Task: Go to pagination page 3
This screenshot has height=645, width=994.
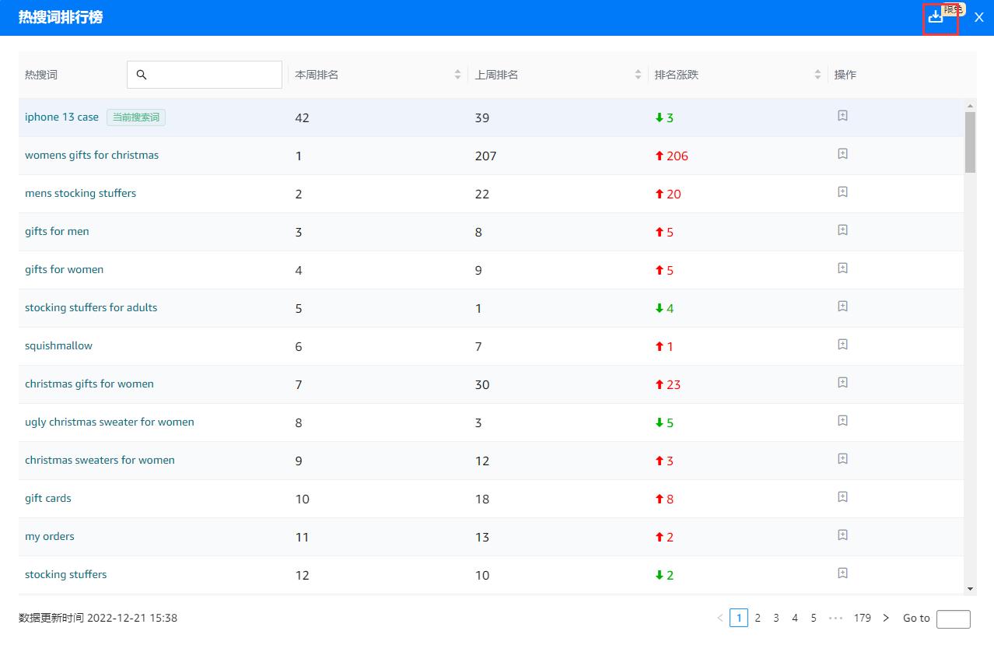Action: (x=776, y=618)
